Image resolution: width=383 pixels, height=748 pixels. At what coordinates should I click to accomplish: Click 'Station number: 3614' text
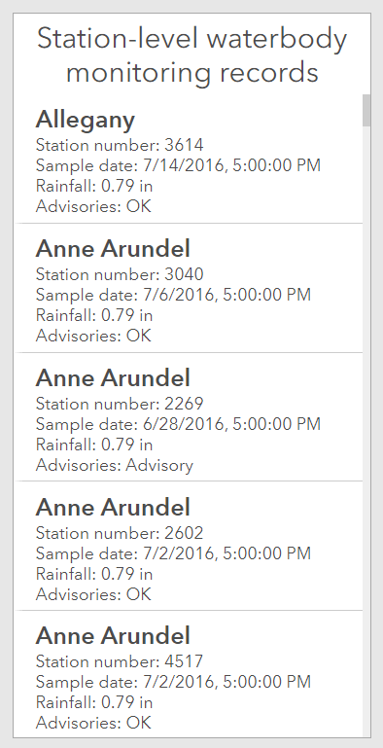pos(120,145)
